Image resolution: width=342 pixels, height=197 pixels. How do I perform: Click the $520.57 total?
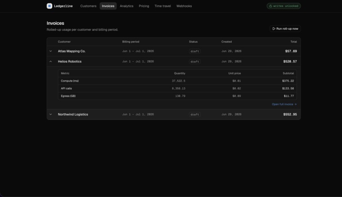[290, 61]
